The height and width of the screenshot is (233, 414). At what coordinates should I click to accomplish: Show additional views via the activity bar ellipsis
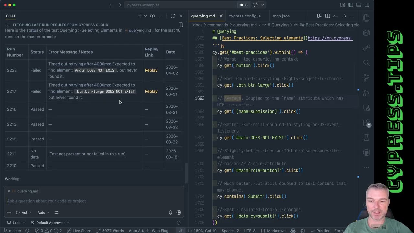pyautogui.click(x=366, y=168)
